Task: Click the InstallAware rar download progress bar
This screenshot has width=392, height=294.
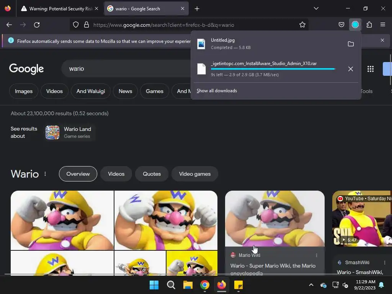Action: [x=273, y=69]
